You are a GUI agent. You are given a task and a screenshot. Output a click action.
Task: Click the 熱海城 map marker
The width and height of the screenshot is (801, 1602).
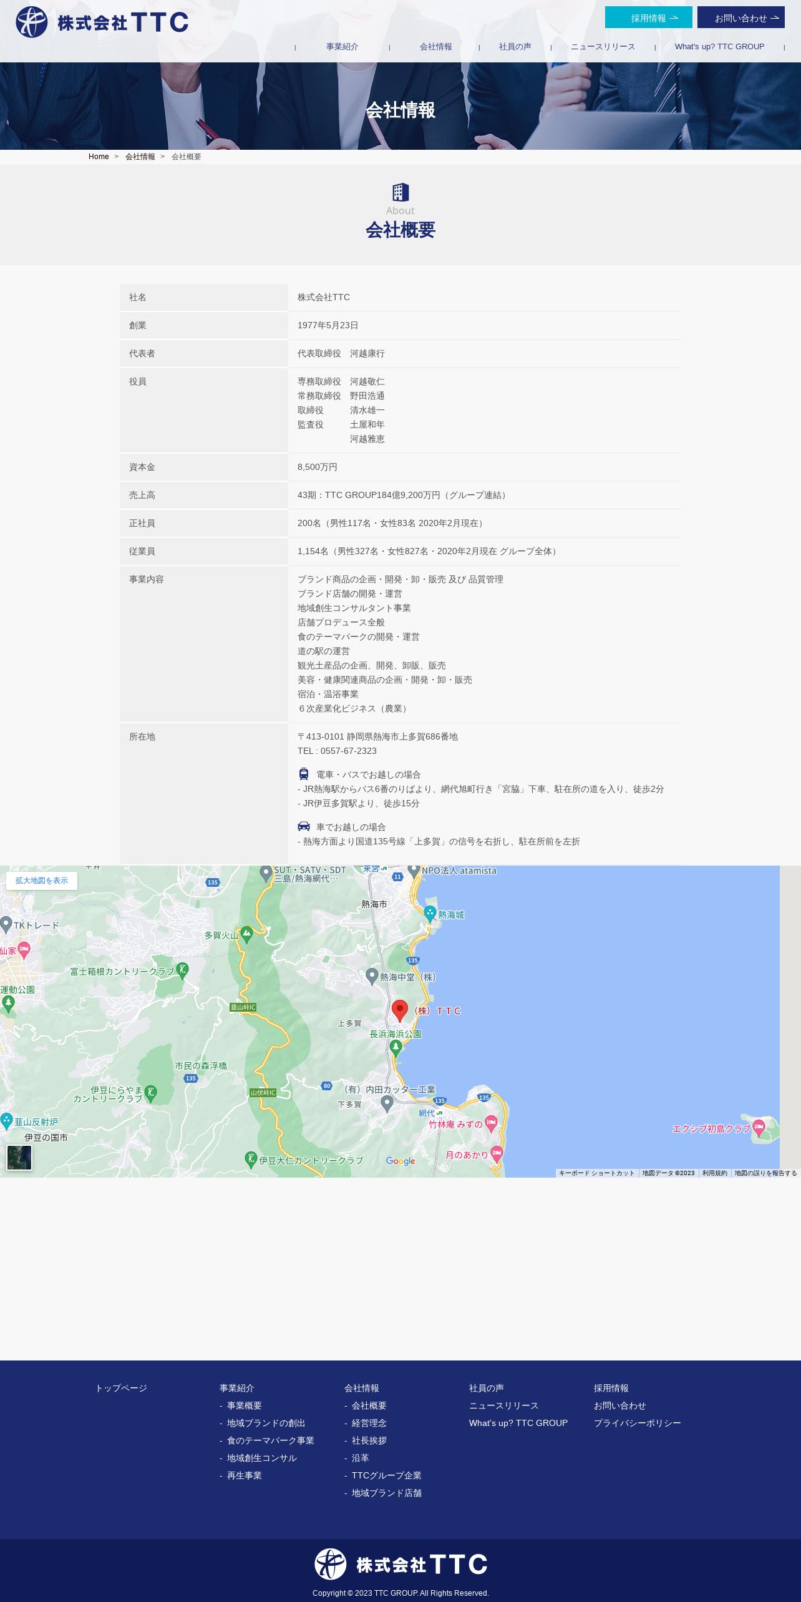430,914
